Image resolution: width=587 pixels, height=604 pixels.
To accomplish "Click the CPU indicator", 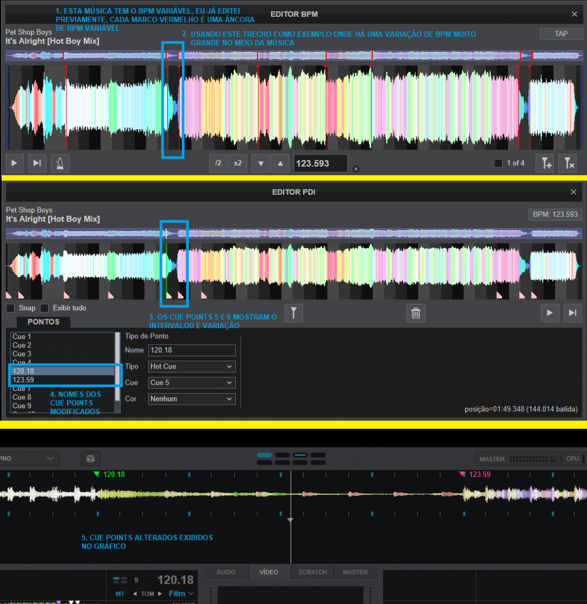I will pyautogui.click(x=574, y=459).
